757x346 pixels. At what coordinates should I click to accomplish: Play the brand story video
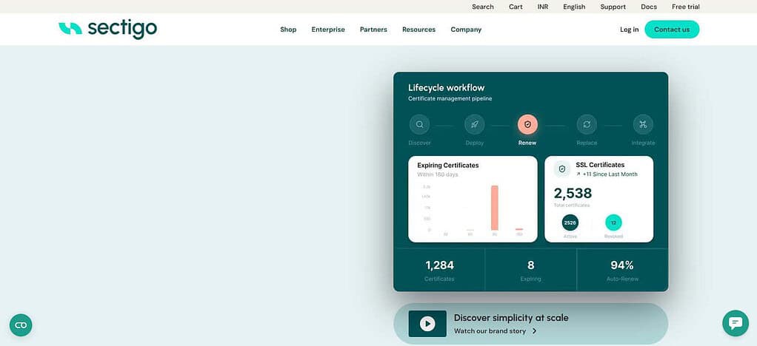[x=427, y=324]
